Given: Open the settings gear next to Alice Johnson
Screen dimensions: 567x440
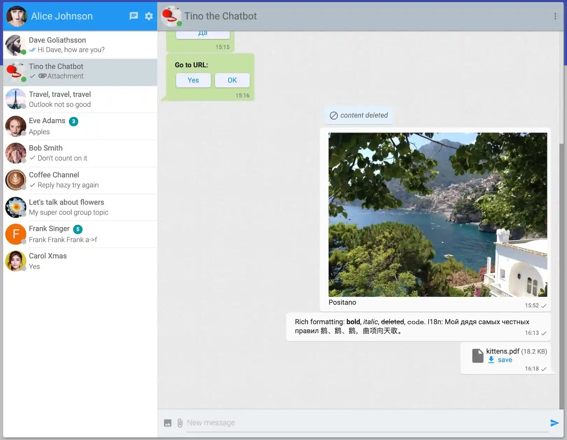Looking at the screenshot, I should coord(149,16).
